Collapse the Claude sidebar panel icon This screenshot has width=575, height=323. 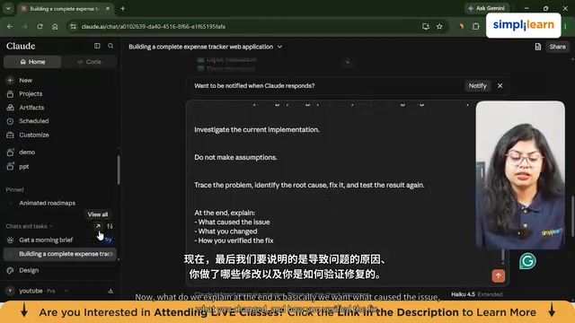[97, 46]
